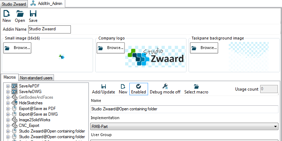Select Export@Save as DWG macro
Image resolution: width=282 pixels, height=141 pixels.
point(38,114)
